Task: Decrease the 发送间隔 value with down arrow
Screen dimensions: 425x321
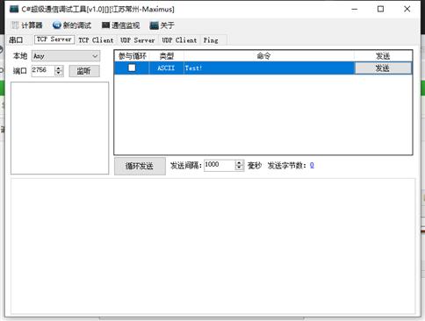Action: click(x=239, y=168)
